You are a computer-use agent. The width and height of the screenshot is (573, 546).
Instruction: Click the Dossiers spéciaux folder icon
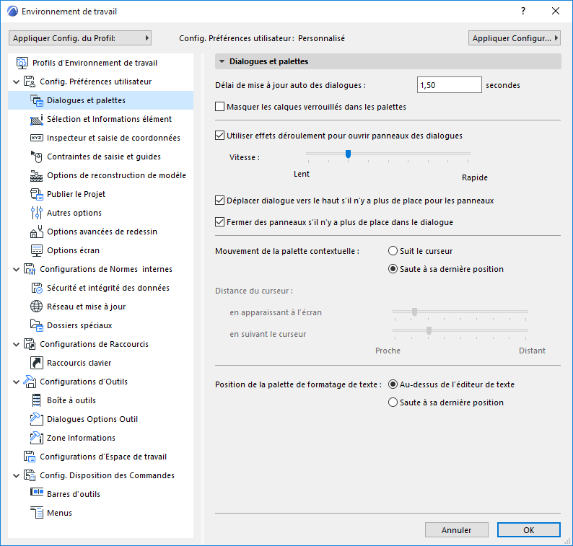point(37,325)
